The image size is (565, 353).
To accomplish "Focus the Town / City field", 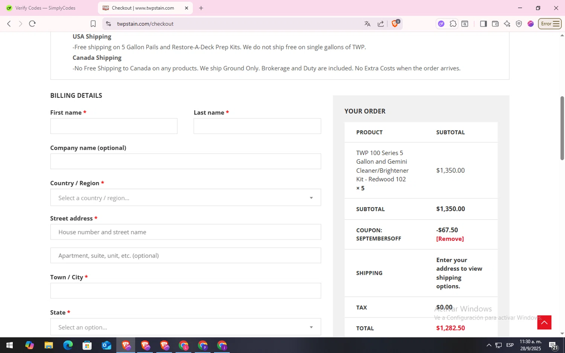I will click(186, 291).
